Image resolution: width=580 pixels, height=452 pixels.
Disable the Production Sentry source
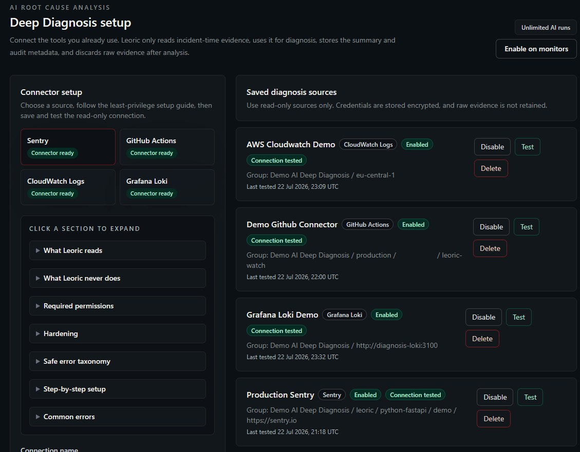(x=495, y=397)
